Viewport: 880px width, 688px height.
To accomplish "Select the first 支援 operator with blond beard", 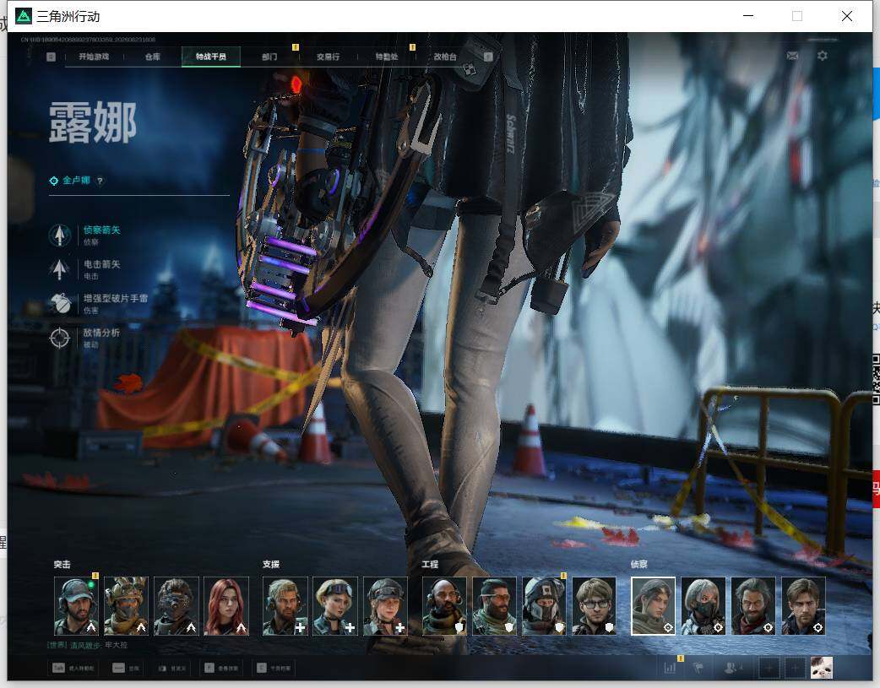I will 285,606.
